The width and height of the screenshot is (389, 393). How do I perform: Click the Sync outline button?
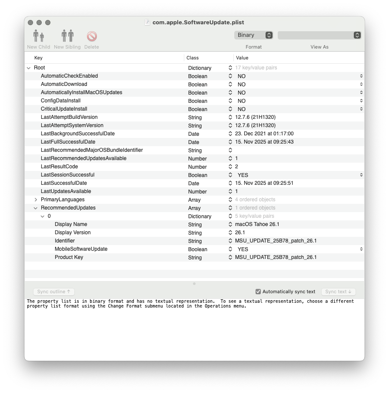pos(53,291)
